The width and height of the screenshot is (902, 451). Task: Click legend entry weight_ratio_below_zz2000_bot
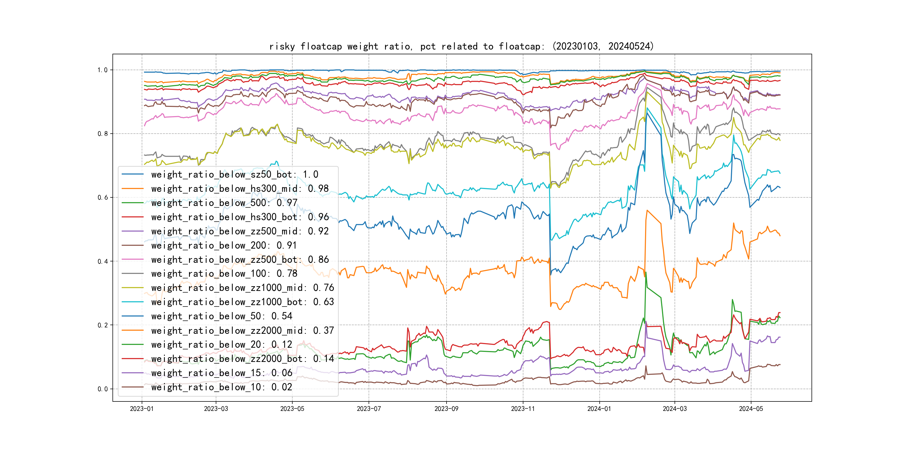point(242,359)
